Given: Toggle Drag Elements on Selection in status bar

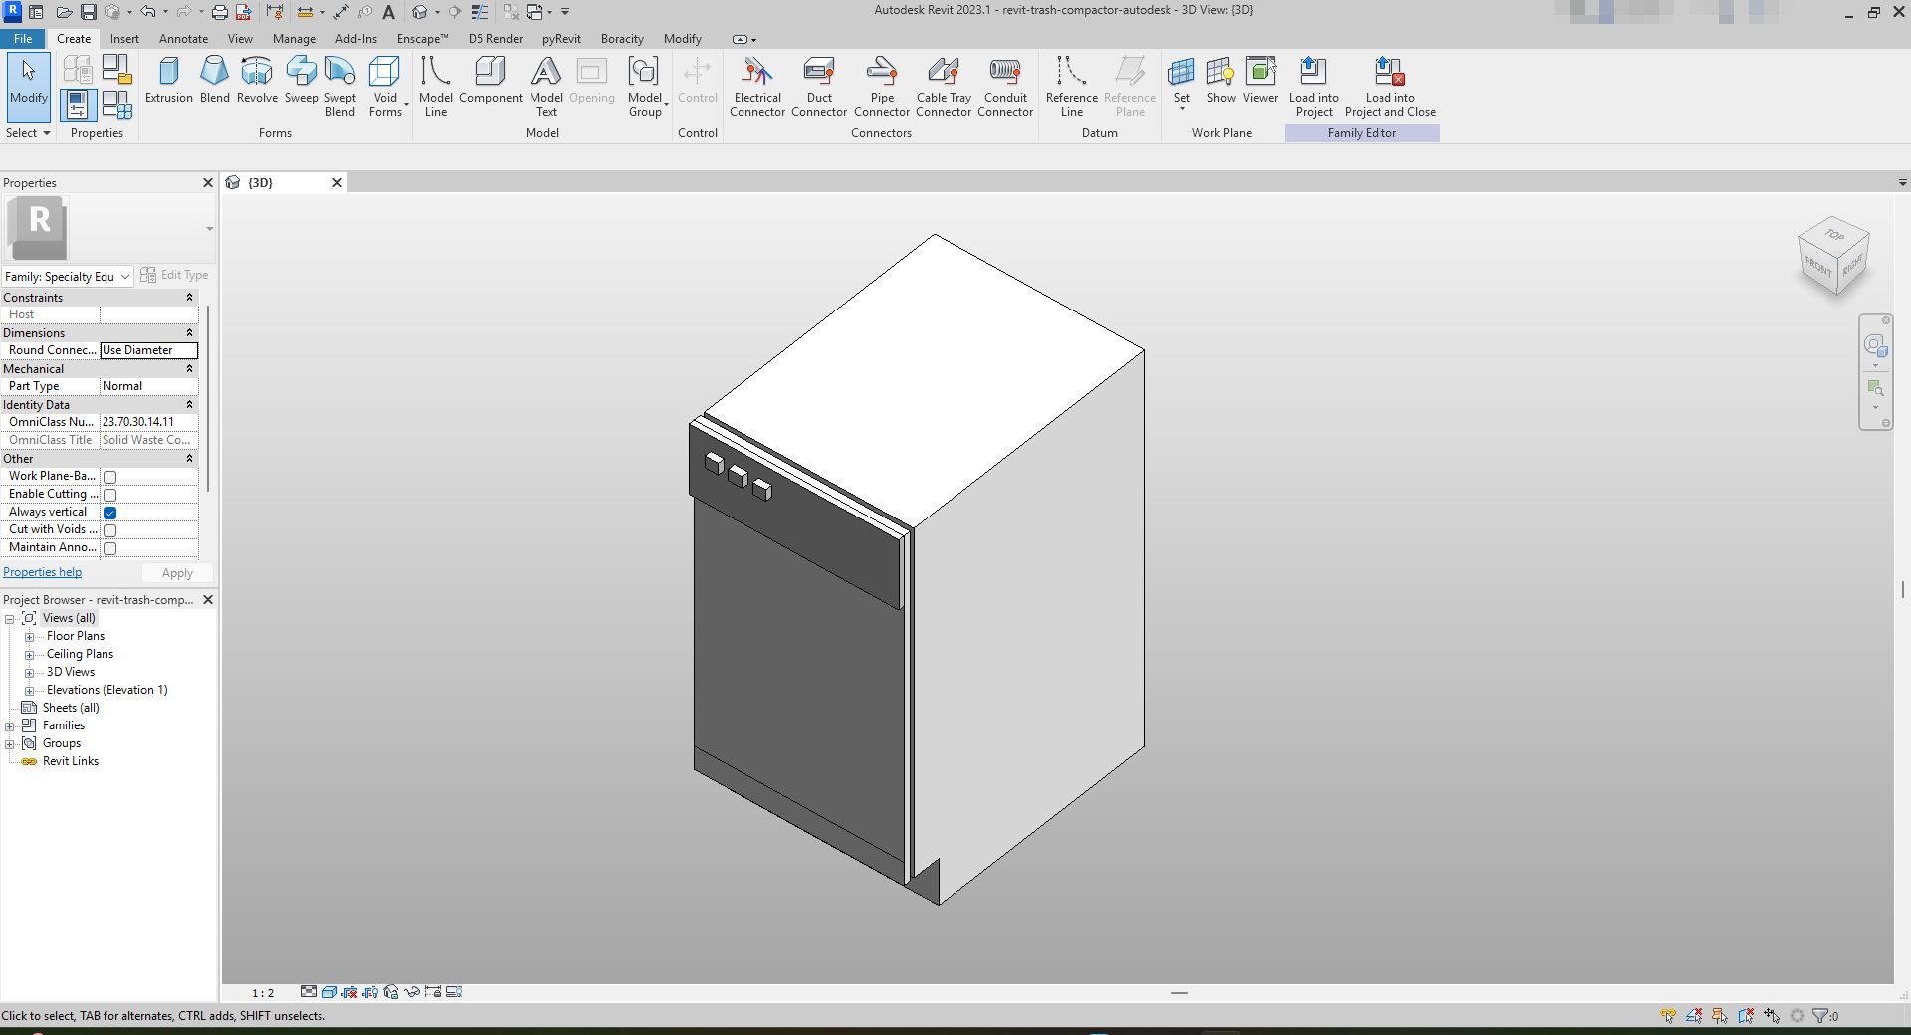Looking at the screenshot, I should click(1772, 1016).
